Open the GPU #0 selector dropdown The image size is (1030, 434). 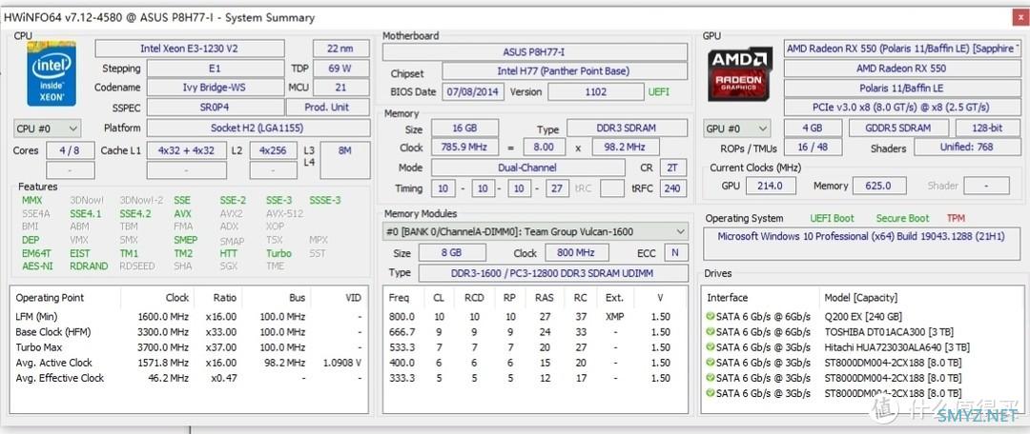(736, 128)
